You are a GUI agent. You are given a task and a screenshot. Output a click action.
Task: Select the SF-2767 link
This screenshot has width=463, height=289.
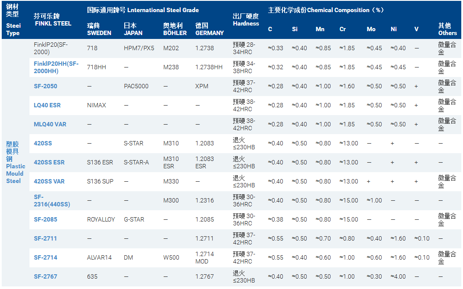pyautogui.click(x=45, y=276)
